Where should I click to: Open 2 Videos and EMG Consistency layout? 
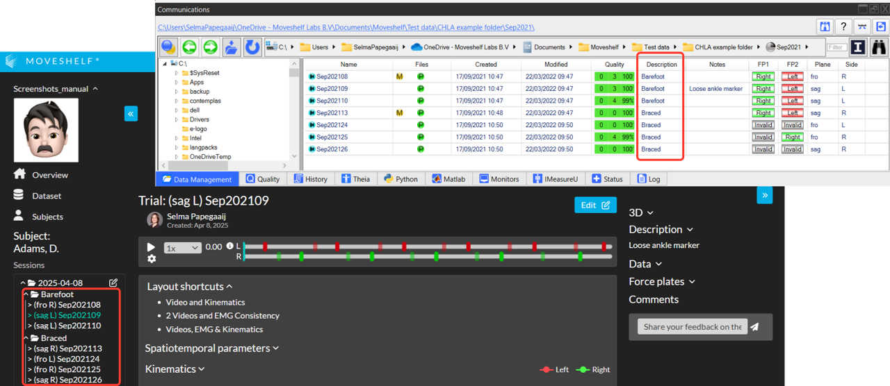[222, 315]
